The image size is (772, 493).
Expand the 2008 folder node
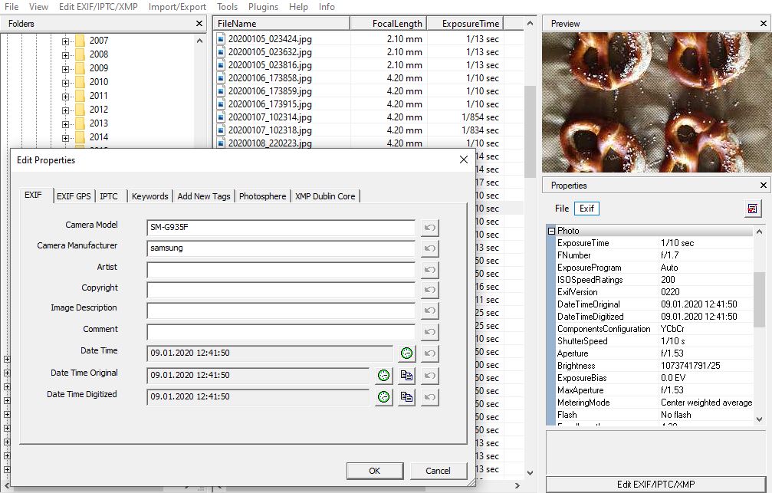coord(65,55)
